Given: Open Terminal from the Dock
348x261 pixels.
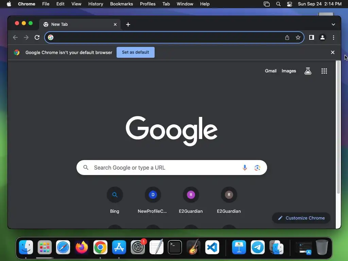Looking at the screenshot, I should coord(175,247).
